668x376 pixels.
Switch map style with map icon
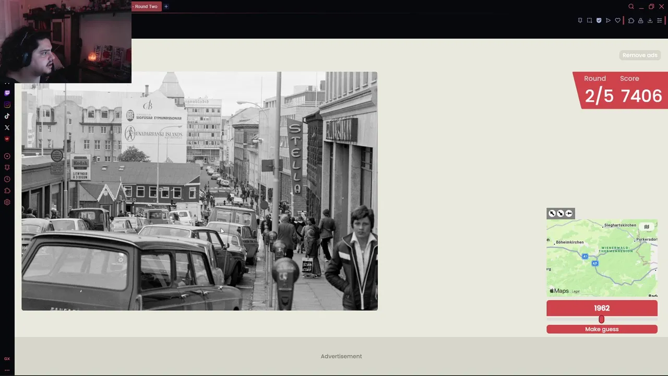click(647, 227)
